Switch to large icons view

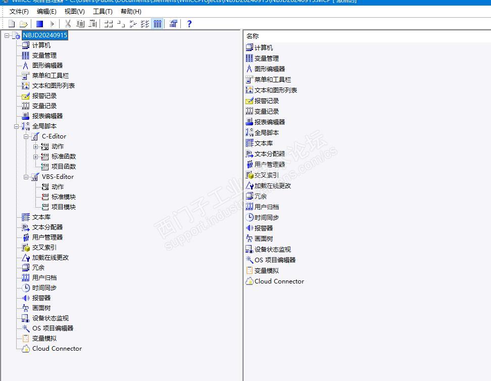pyautogui.click(x=108, y=24)
